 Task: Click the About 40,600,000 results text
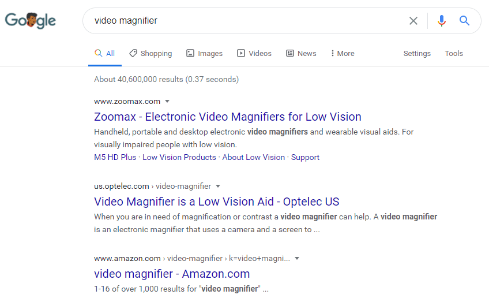(x=166, y=79)
